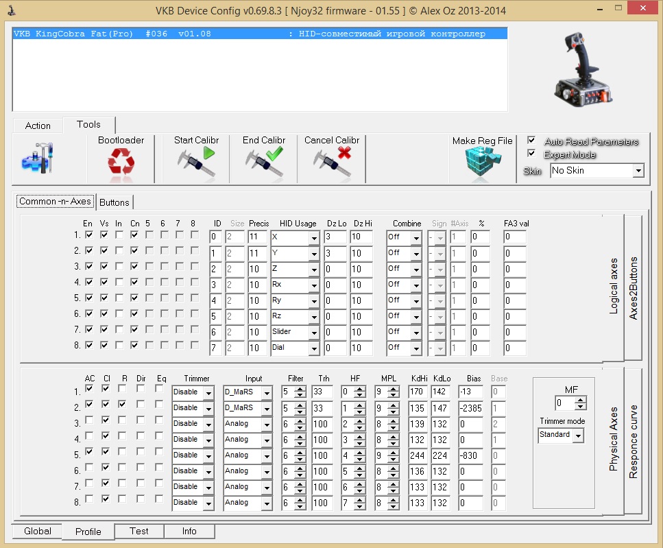Viewport: 663px width, 548px height.
Task: Toggle In checkbox for logical axis 5
Action: point(119,298)
